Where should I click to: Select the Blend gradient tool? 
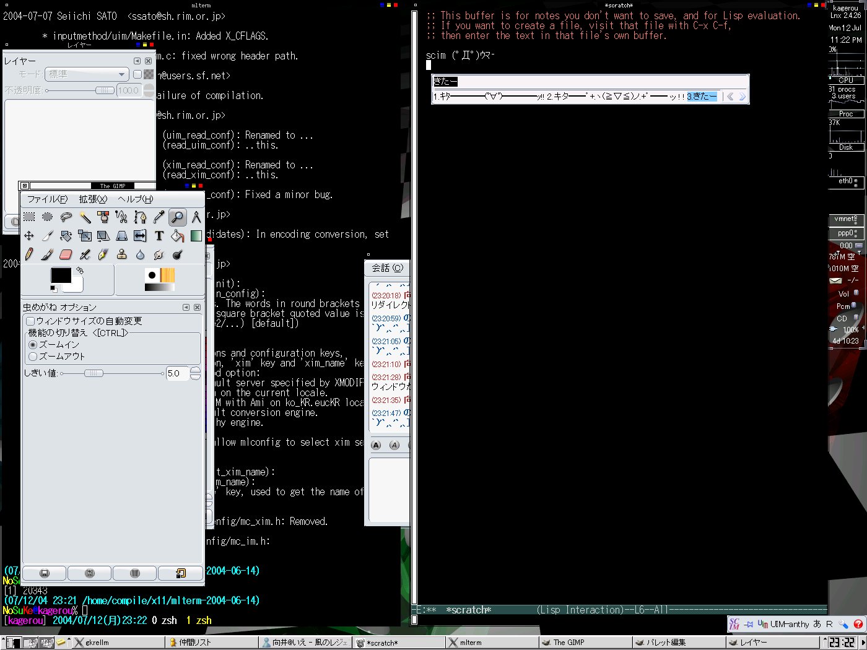click(196, 236)
